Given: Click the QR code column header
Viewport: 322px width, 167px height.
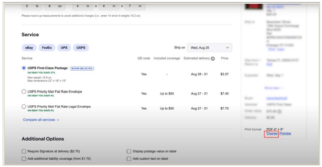Looking at the screenshot, I should 144,58.
